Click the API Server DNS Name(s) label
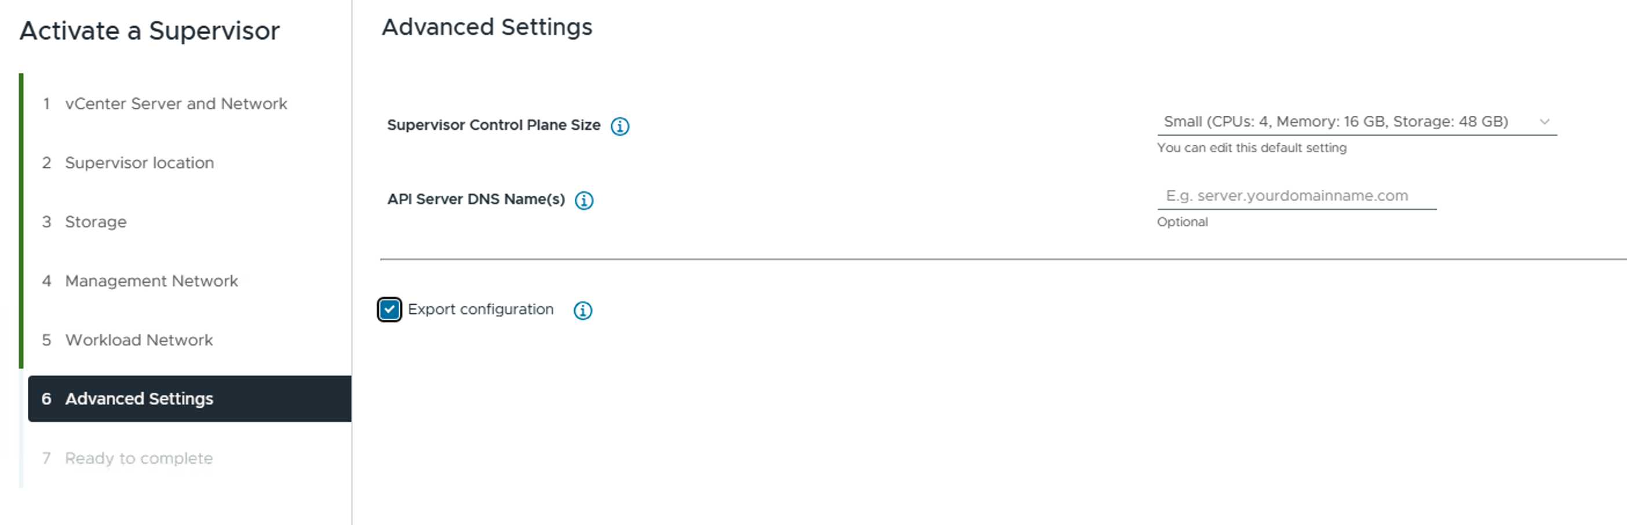This screenshot has width=1627, height=525. point(476,199)
